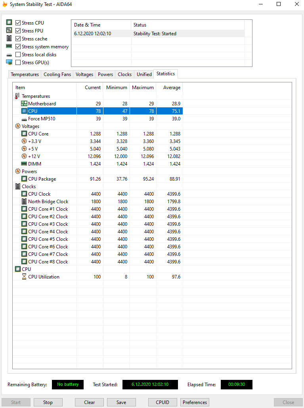Click the CPU Utilization average value 97.6
Screen dimensions: 304x408
tap(176, 277)
